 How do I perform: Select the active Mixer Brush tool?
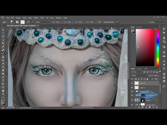tap(3, 53)
